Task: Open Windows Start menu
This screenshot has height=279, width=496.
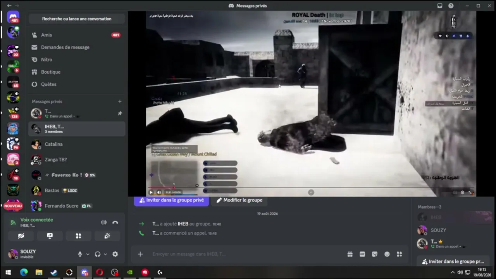Action: pyautogui.click(x=8, y=272)
